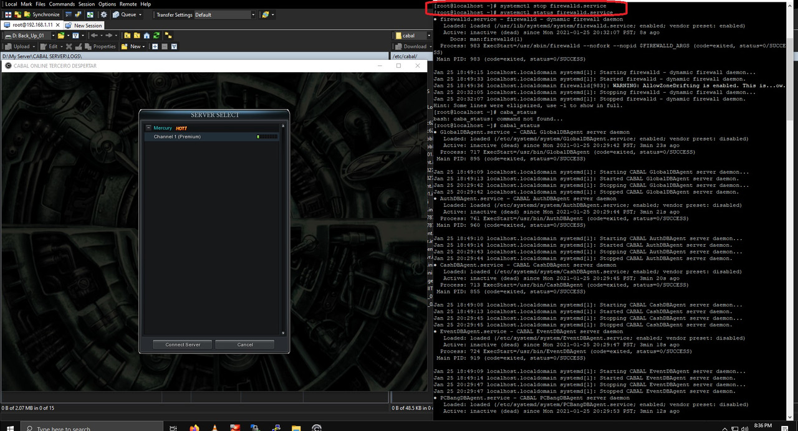The height and width of the screenshot is (431, 798).
Task: Open Preferences gear icon
Action: coord(104,14)
